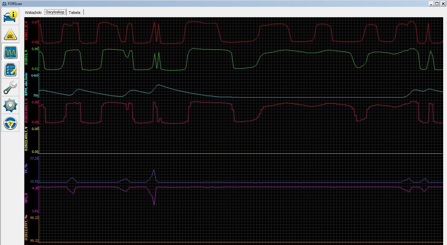Click the 0.01 O2S12 minimum value
The image size is (447, 245).
(x=35, y=69)
